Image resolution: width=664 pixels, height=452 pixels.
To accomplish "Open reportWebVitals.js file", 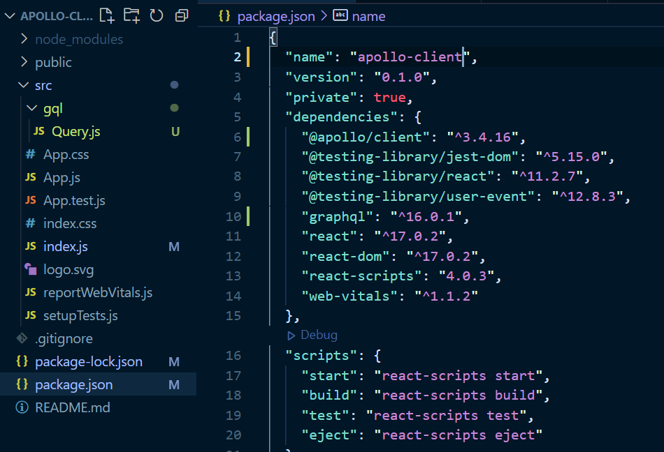I will point(98,293).
